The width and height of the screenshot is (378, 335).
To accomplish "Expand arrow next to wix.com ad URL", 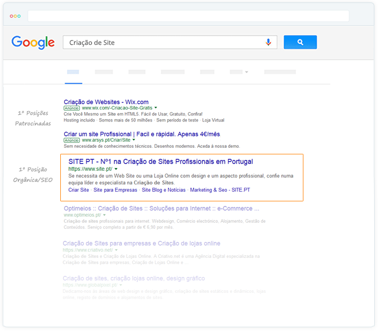I will point(156,108).
